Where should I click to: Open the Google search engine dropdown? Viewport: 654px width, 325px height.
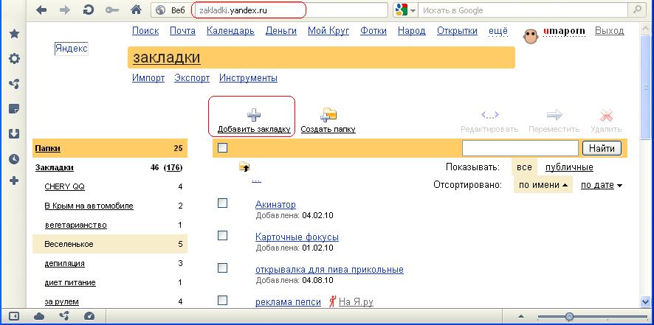[413, 11]
